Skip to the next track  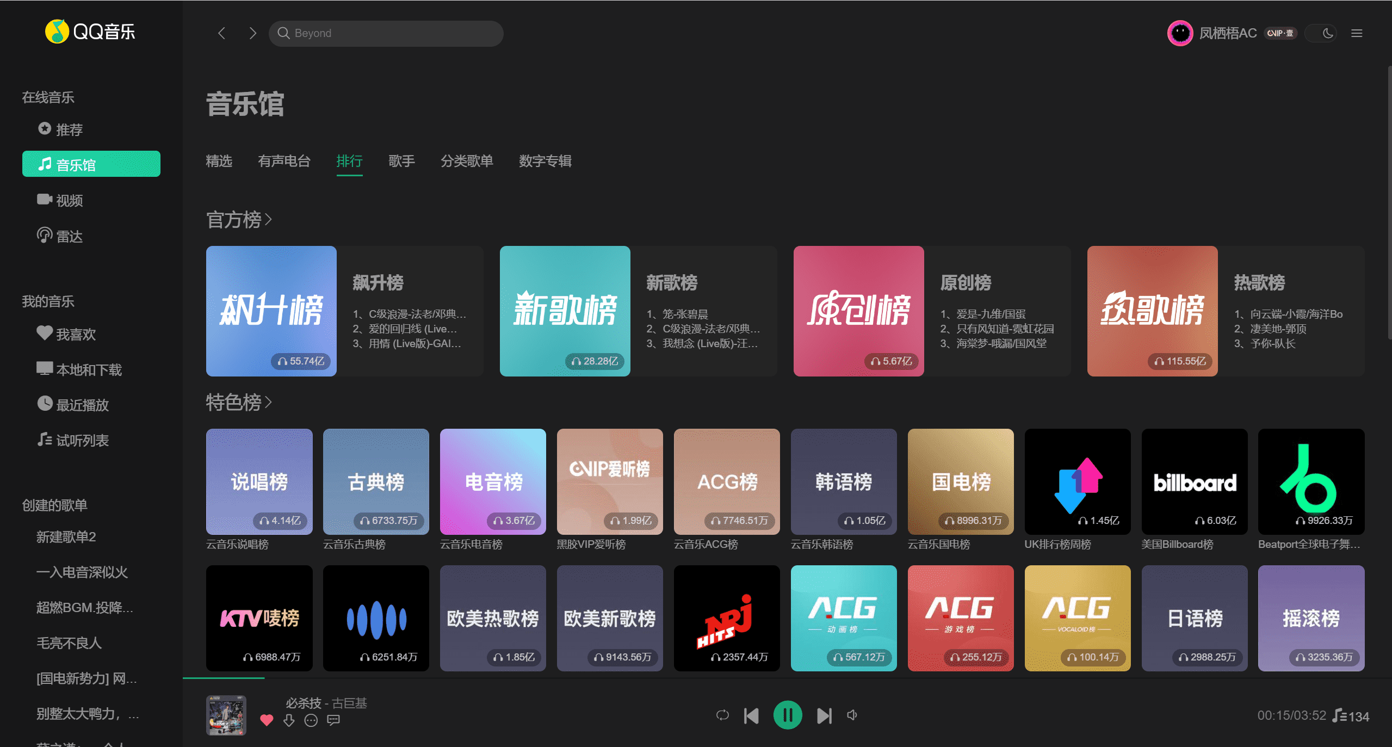pyautogui.click(x=824, y=715)
